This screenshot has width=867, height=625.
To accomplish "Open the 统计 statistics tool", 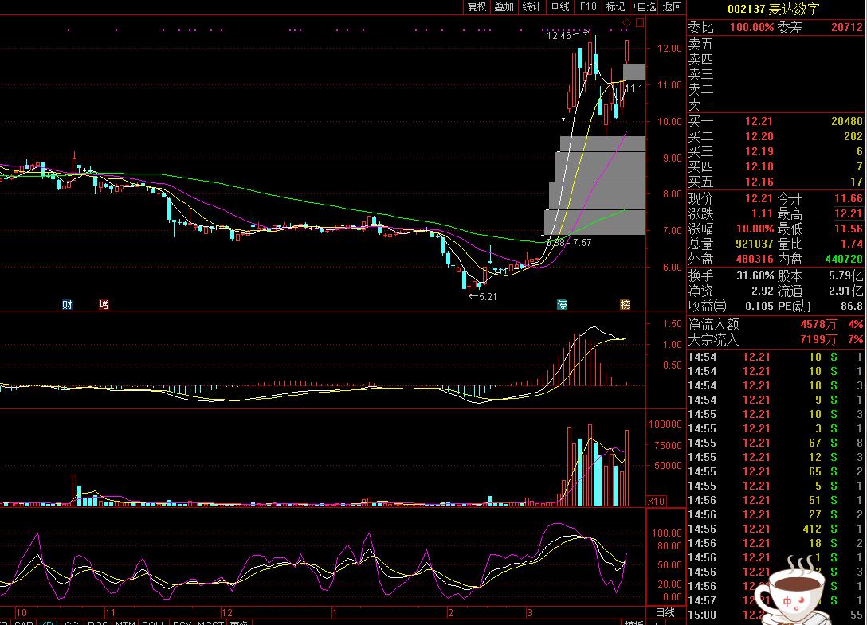I will [x=532, y=6].
